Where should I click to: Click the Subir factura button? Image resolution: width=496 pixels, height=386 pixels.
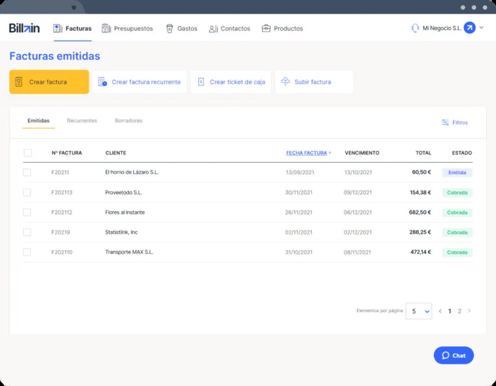pyautogui.click(x=314, y=82)
